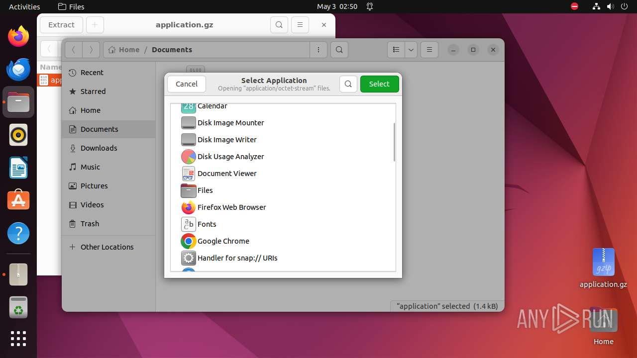
Task: Select Documents in sidebar
Action: click(108, 129)
